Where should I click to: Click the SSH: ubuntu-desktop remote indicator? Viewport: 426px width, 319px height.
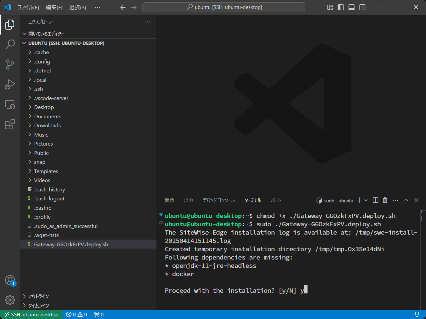point(31,315)
